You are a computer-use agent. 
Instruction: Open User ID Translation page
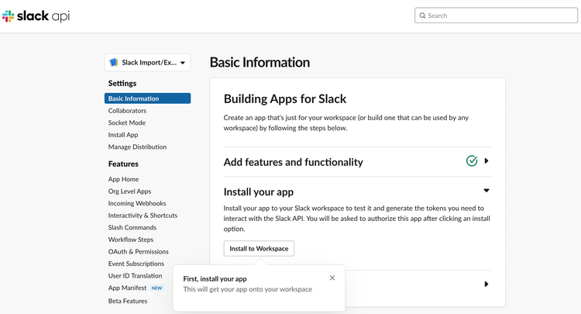point(136,276)
